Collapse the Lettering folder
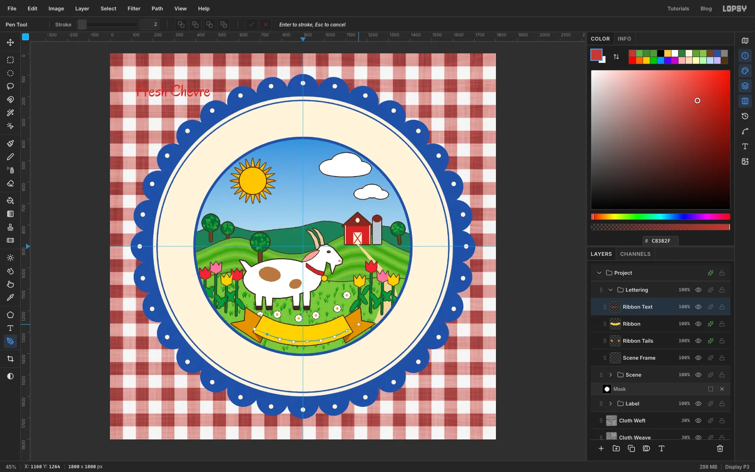 (611, 290)
